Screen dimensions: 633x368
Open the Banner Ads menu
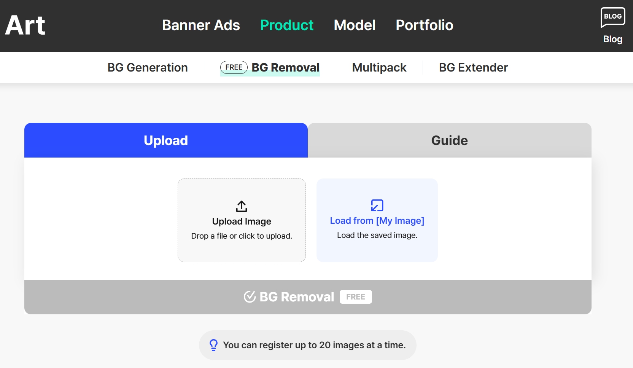(201, 25)
